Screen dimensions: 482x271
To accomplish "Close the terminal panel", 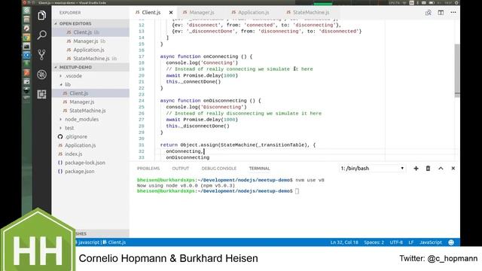I will [x=453, y=169].
